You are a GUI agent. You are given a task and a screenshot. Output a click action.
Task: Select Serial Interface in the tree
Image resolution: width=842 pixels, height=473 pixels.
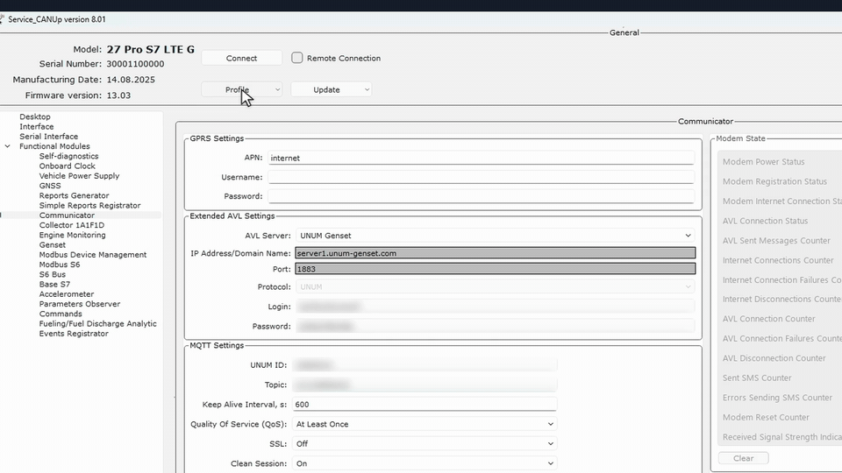click(49, 137)
